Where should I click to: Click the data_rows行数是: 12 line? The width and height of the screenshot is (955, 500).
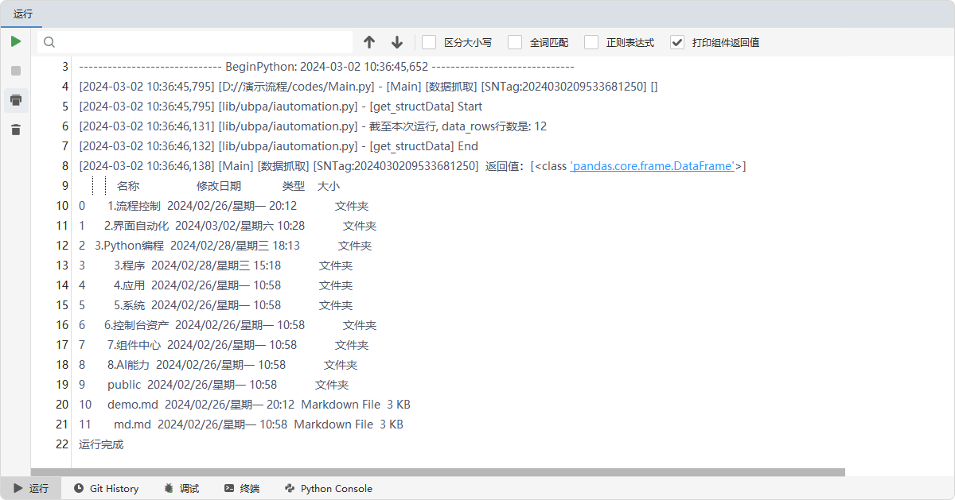click(313, 126)
